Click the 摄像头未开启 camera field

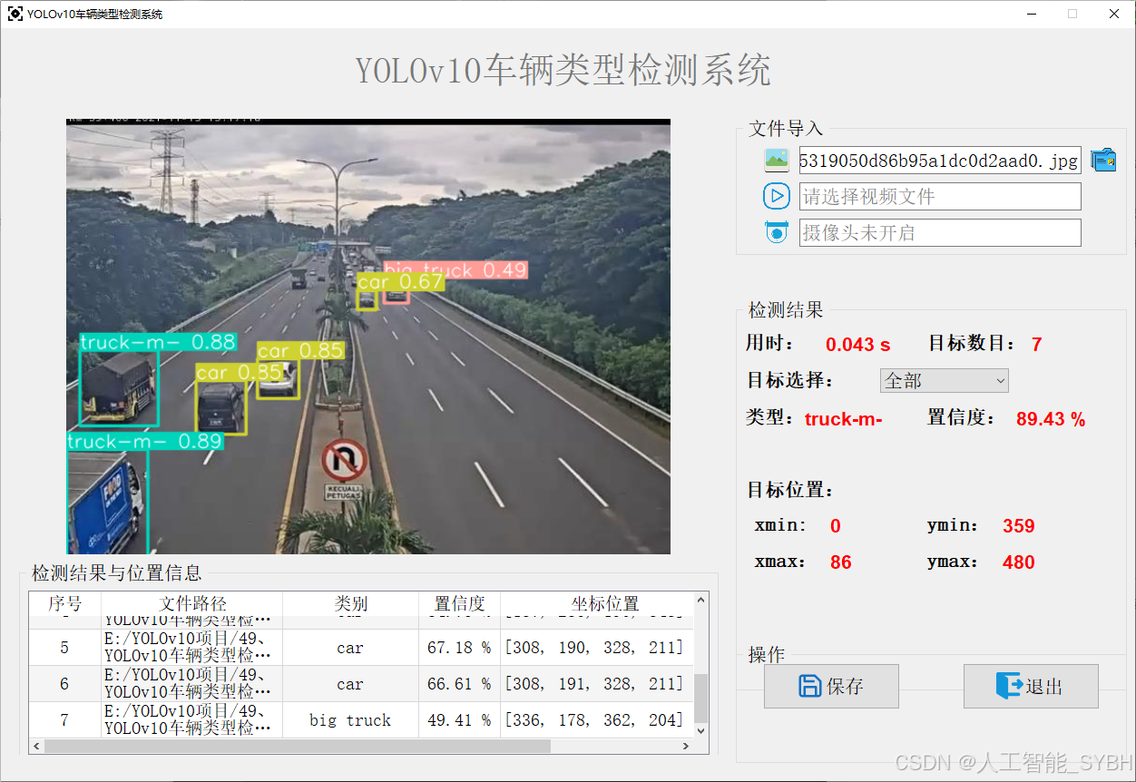pyautogui.click(x=940, y=232)
